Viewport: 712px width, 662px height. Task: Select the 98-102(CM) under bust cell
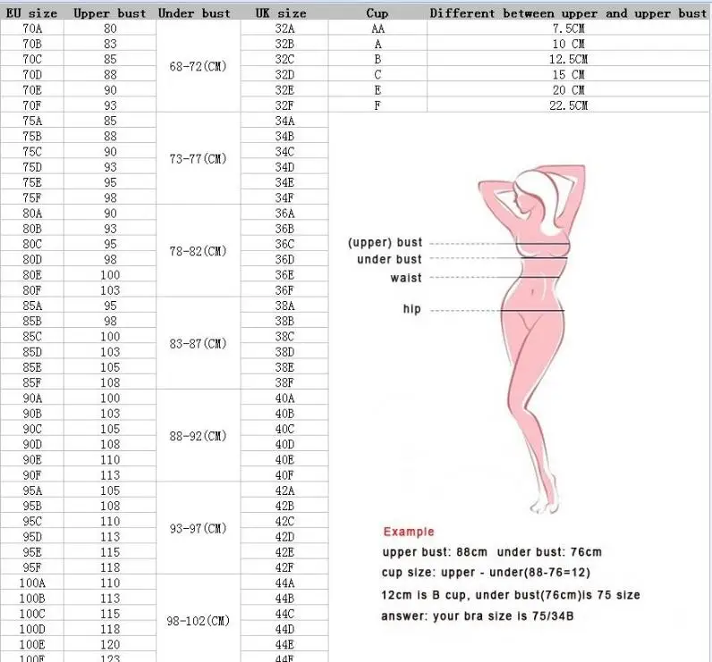[x=198, y=621]
